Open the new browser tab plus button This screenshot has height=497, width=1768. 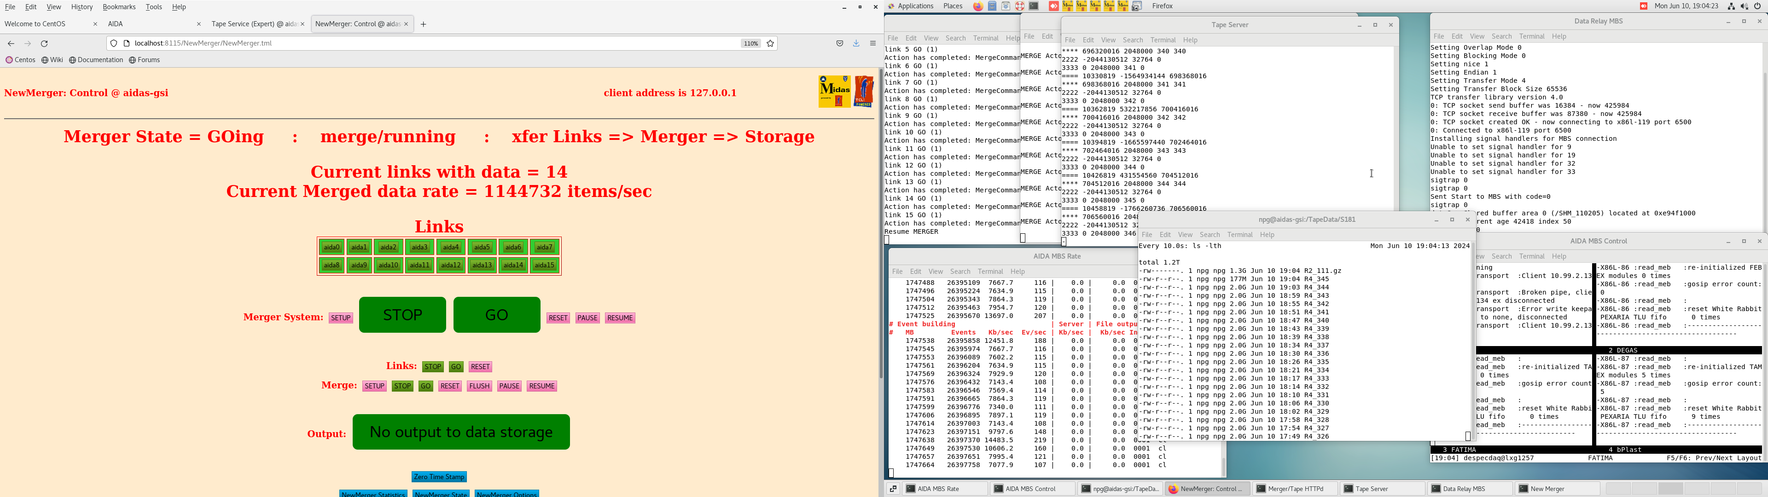424,24
